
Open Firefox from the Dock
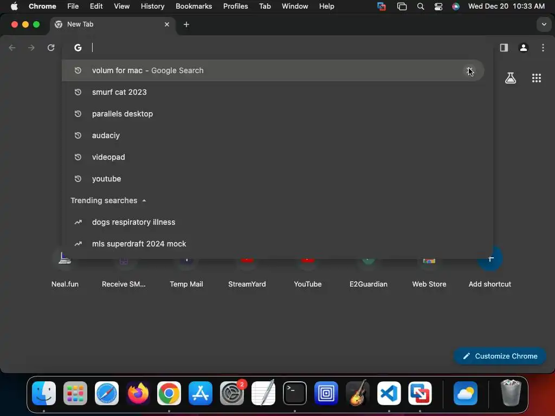pos(138,393)
